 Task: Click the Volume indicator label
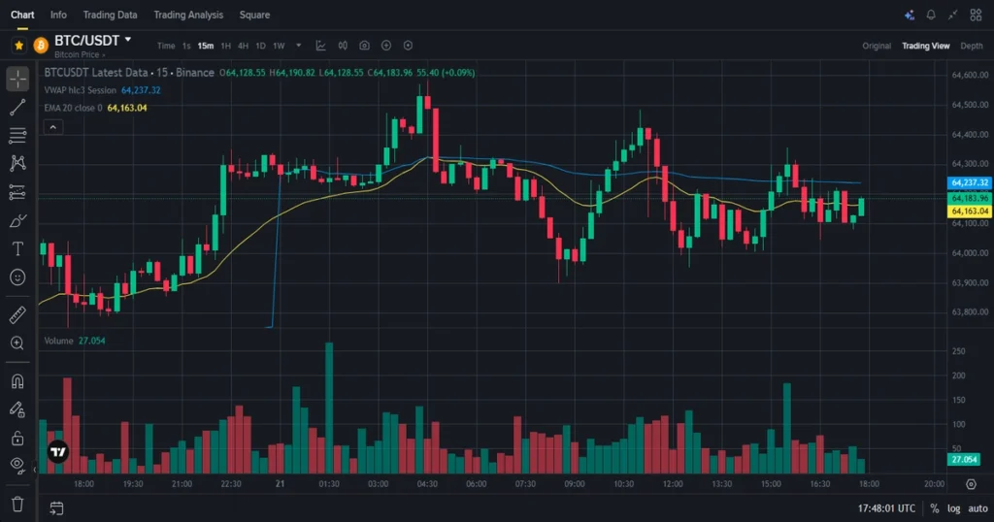coord(58,341)
